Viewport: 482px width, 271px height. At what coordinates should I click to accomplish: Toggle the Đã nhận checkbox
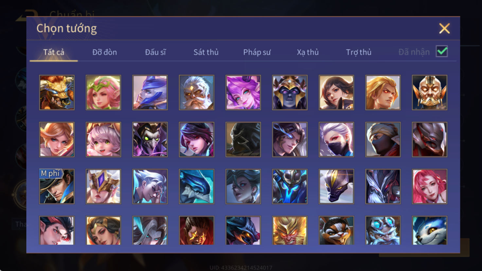pyautogui.click(x=442, y=52)
